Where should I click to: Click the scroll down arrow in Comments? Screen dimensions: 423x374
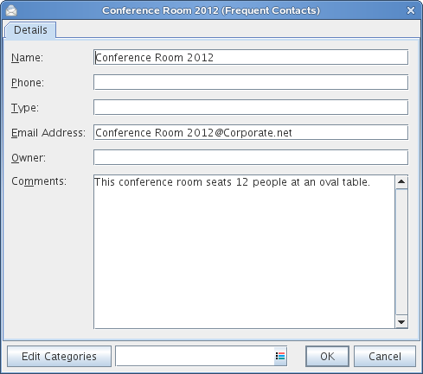[401, 321]
